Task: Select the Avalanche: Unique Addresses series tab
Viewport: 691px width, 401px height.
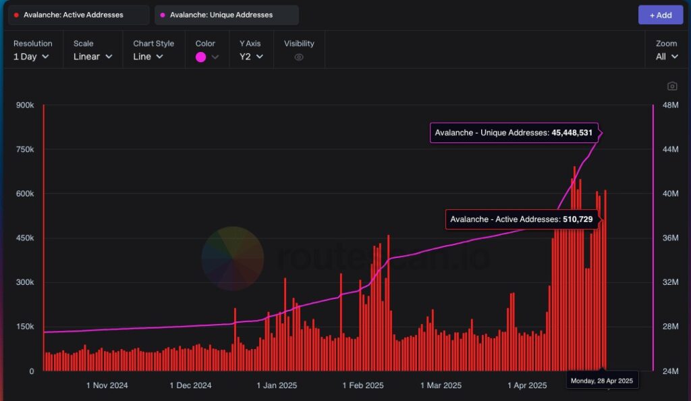Action: pyautogui.click(x=227, y=15)
